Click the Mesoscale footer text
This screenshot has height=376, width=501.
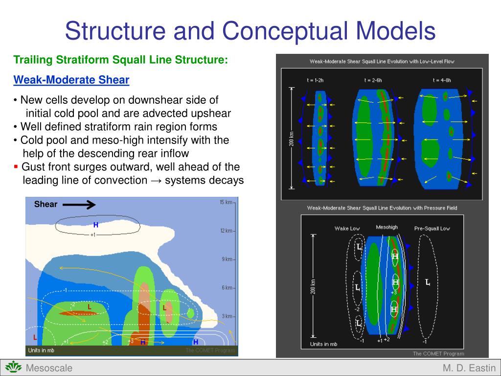coord(49,368)
